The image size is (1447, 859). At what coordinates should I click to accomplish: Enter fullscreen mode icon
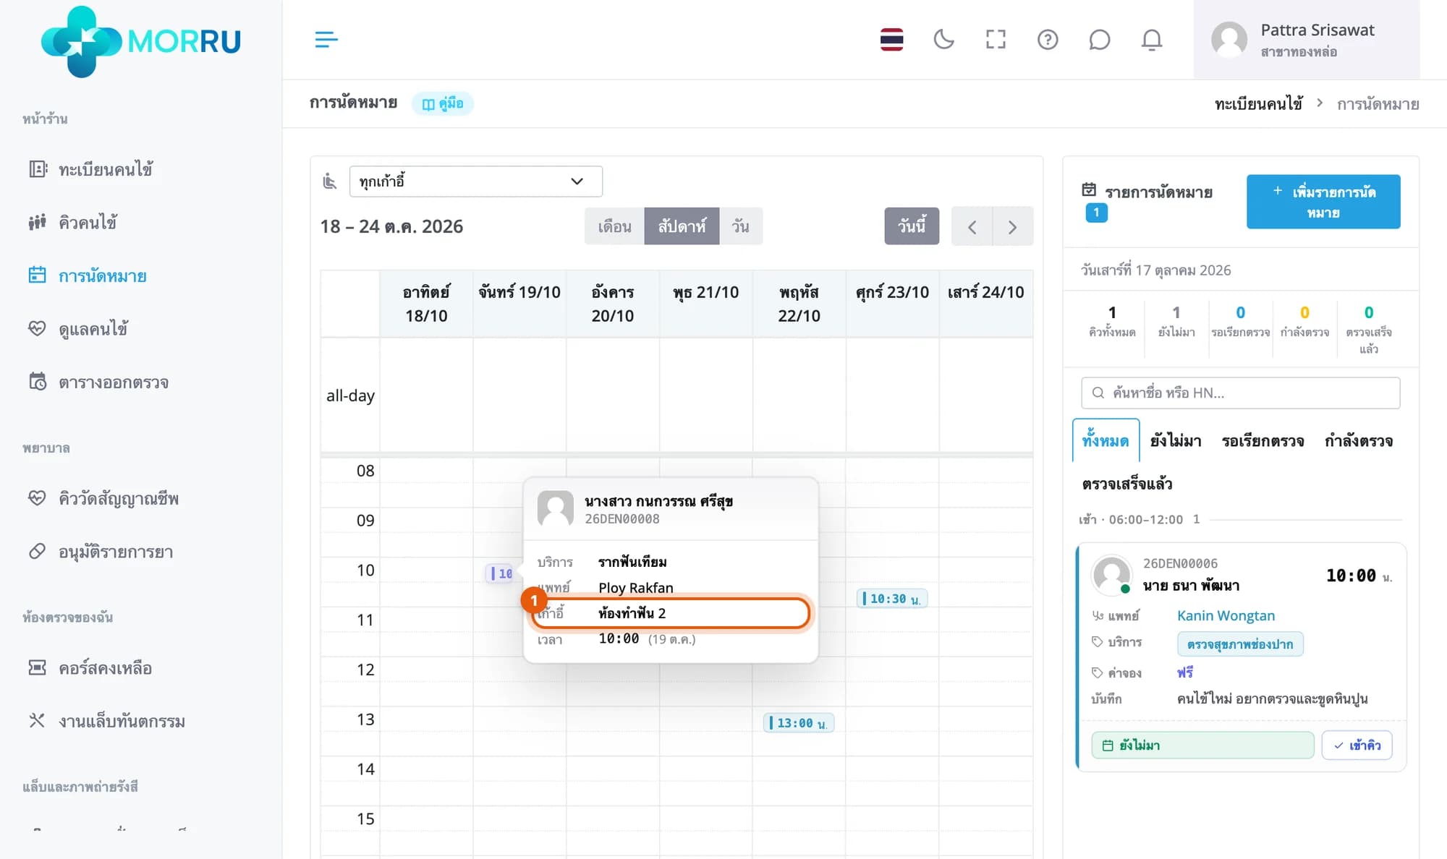[x=996, y=39]
